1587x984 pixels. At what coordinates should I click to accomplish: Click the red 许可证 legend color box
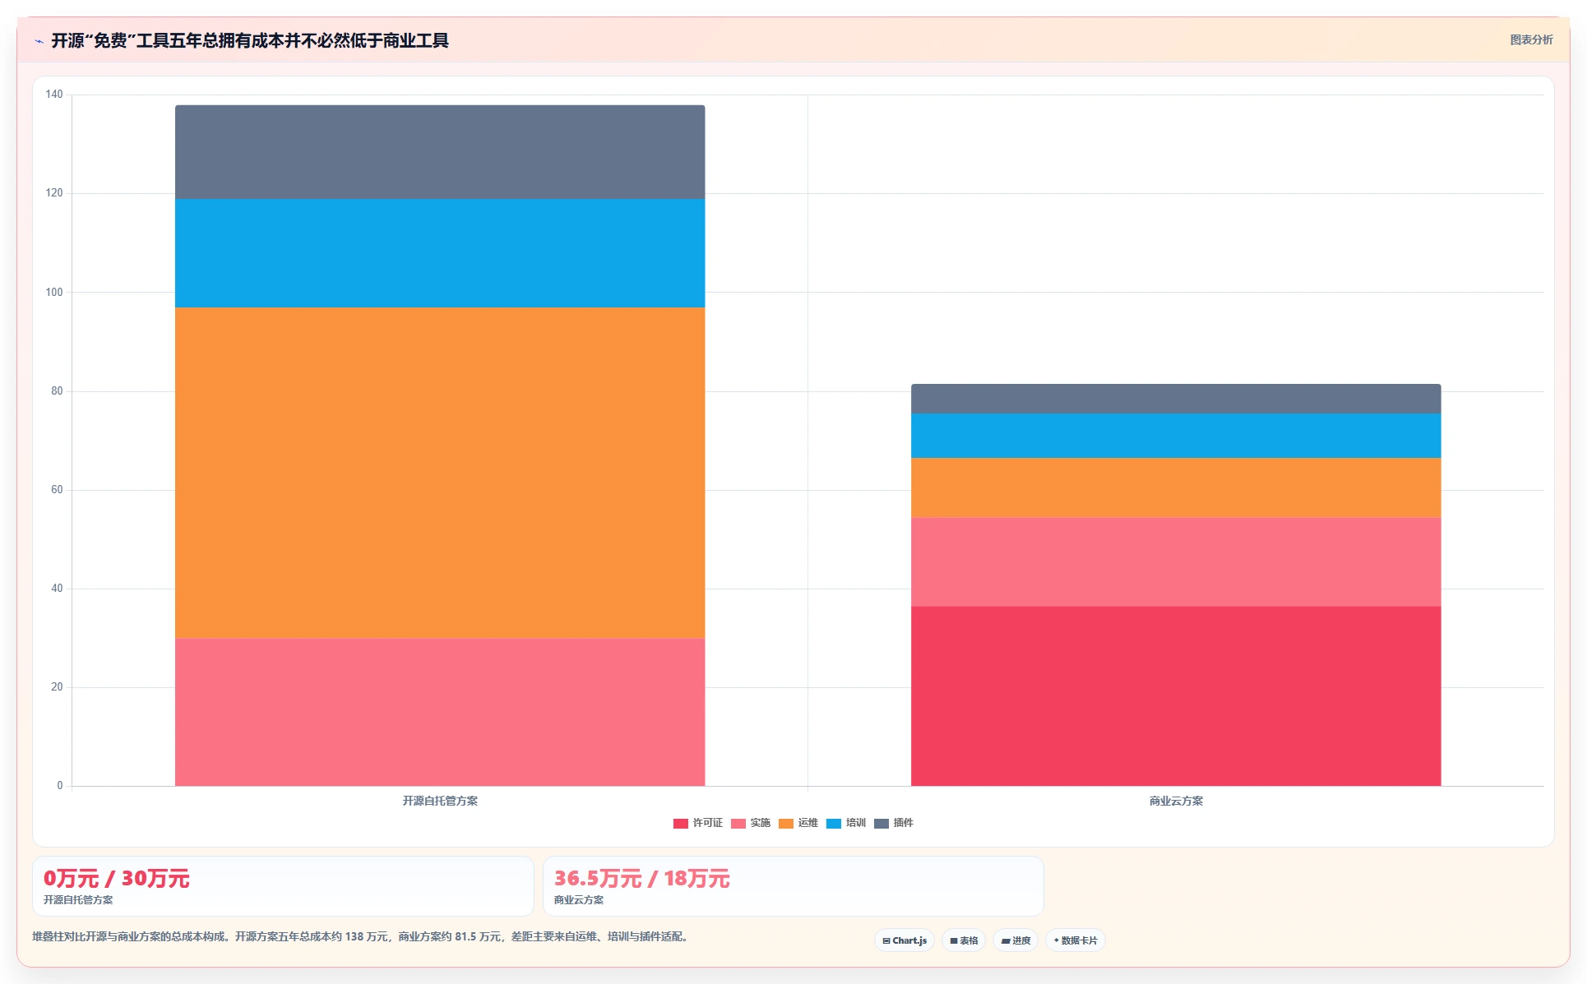tap(681, 824)
